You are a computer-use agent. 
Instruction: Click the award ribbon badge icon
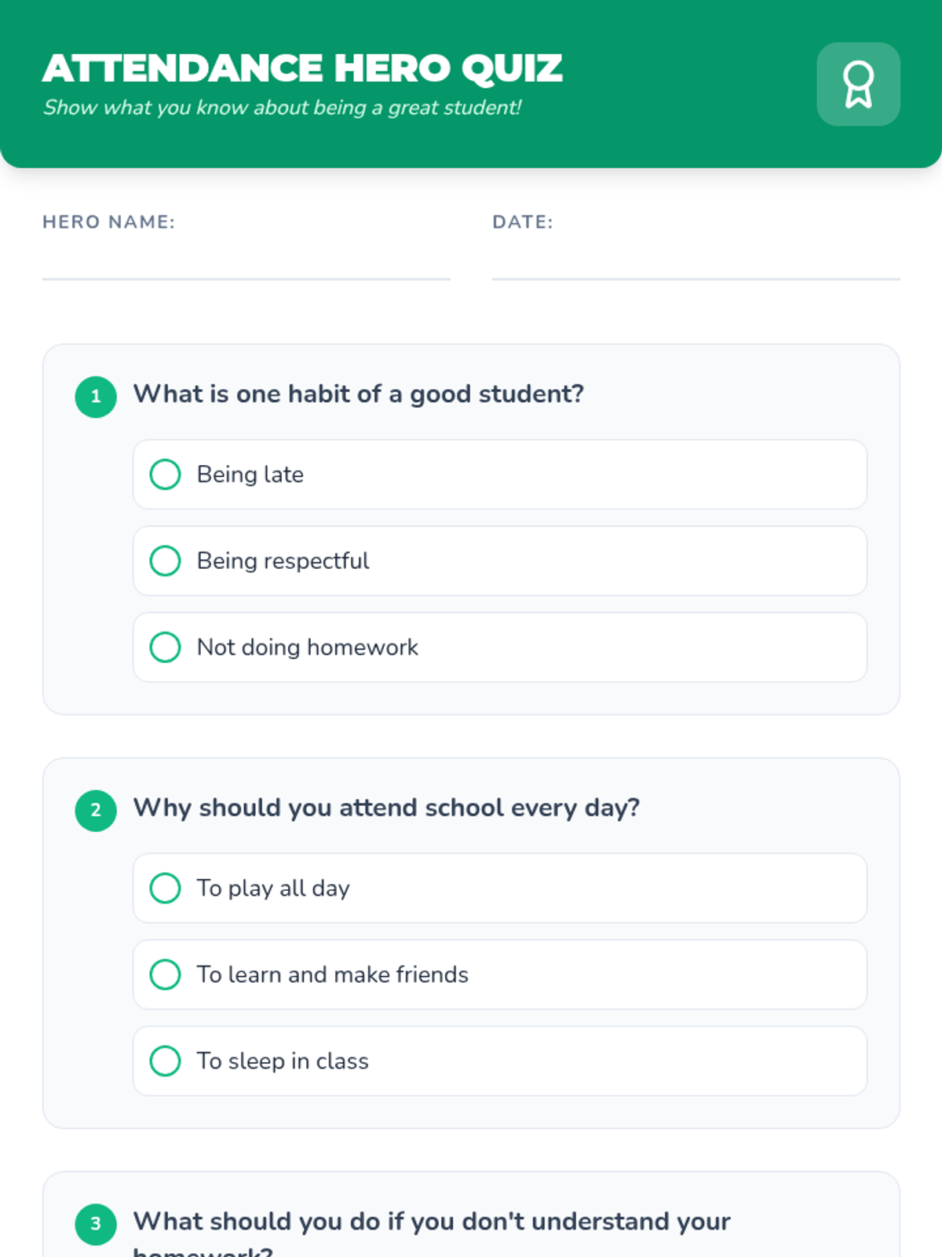coord(858,84)
